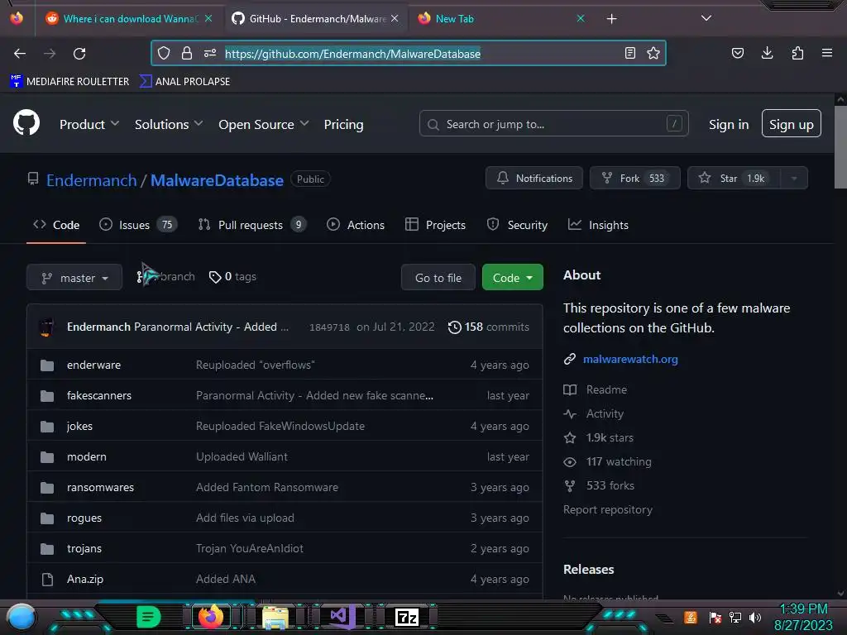Open the Actions tab
The image size is (847, 635).
click(x=356, y=225)
